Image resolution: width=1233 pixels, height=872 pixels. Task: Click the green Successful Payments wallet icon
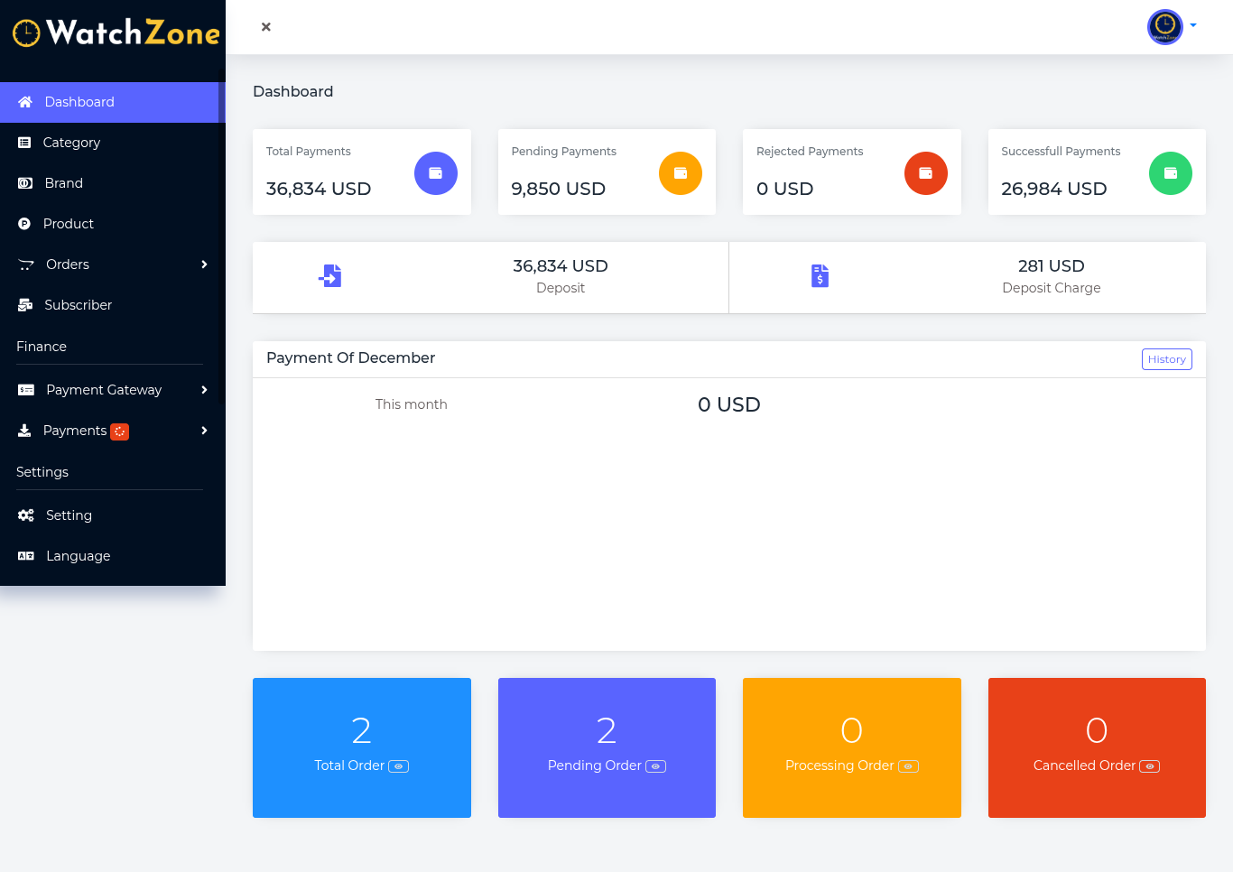[1170, 173]
